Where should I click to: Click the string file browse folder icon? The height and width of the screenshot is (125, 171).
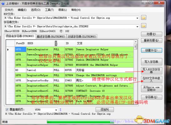[143, 26]
